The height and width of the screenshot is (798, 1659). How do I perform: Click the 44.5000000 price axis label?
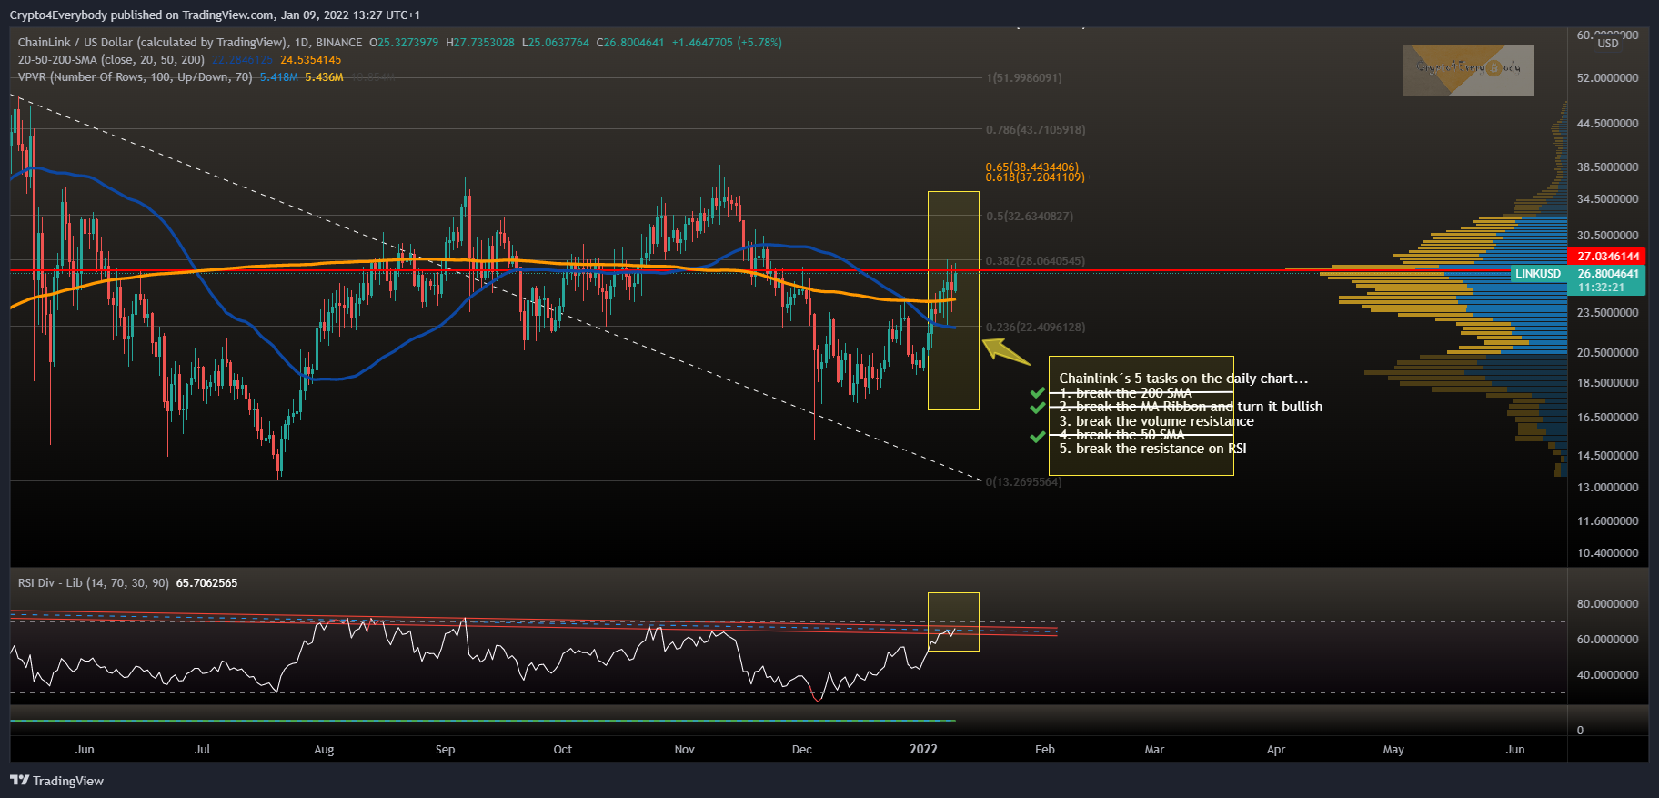(1607, 124)
